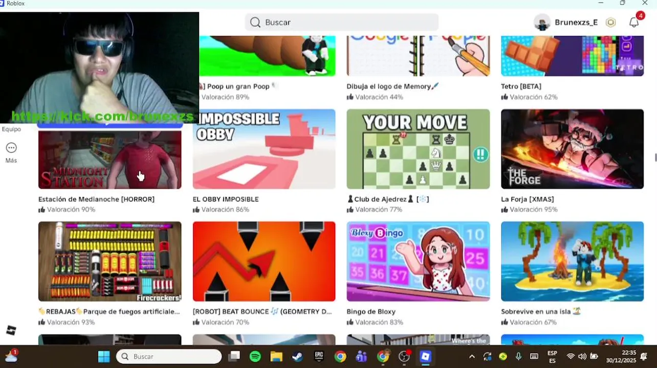Open Windows Start menu
This screenshot has width=657, height=368.
(104, 356)
